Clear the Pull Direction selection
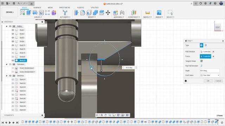225x126 pixels. [x=213, y=51]
